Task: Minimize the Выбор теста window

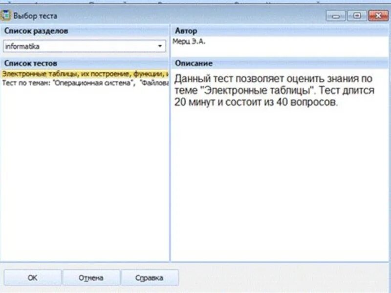Action: coord(336,16)
